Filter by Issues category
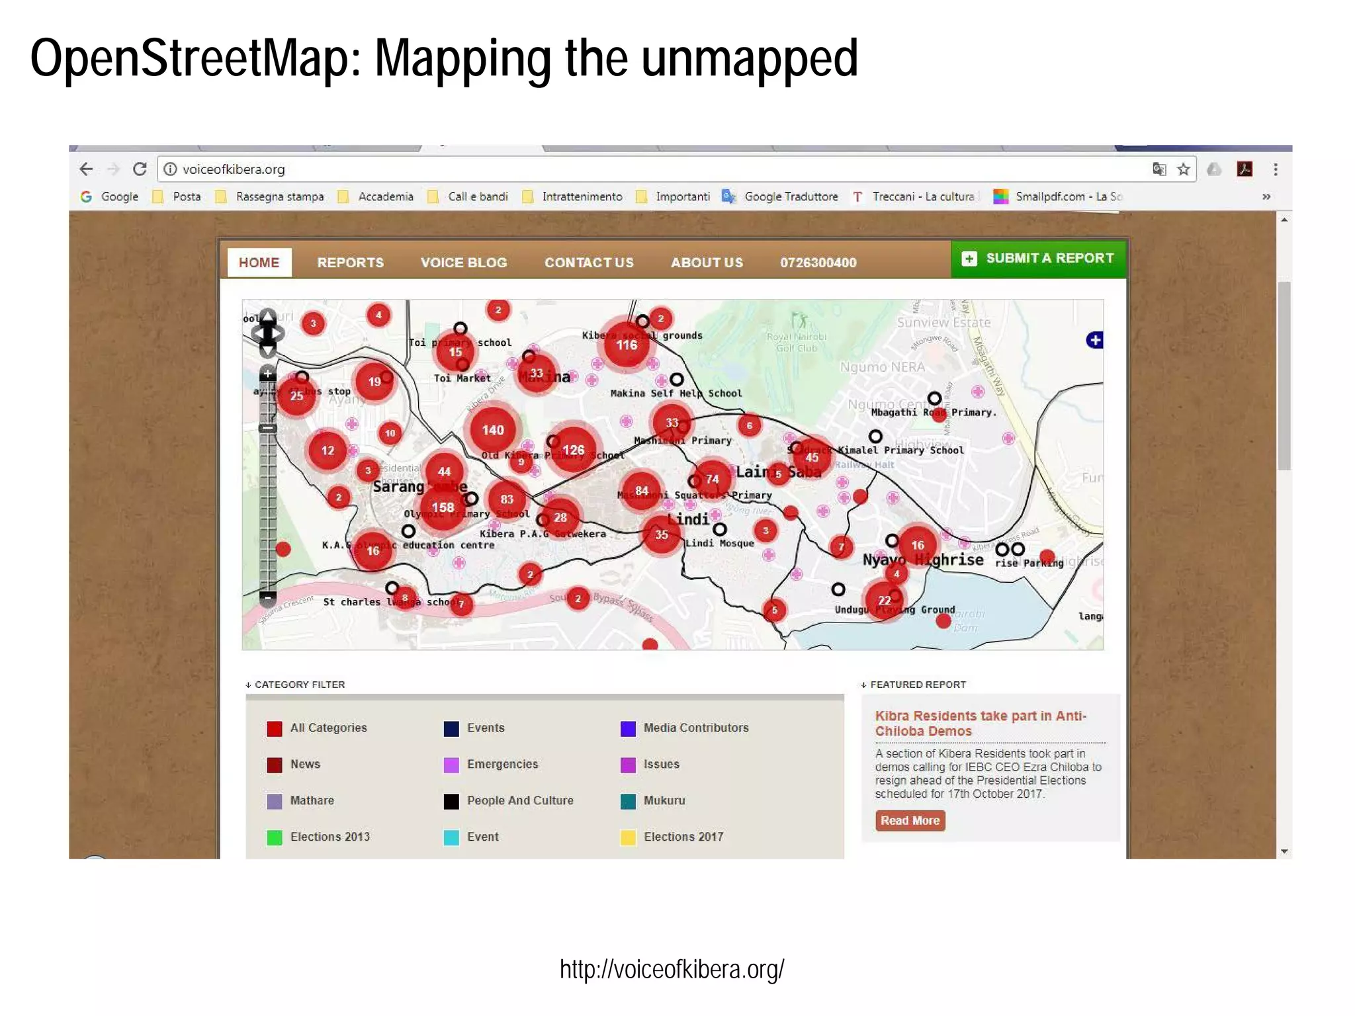The width and height of the screenshot is (1355, 1016). (x=650, y=765)
